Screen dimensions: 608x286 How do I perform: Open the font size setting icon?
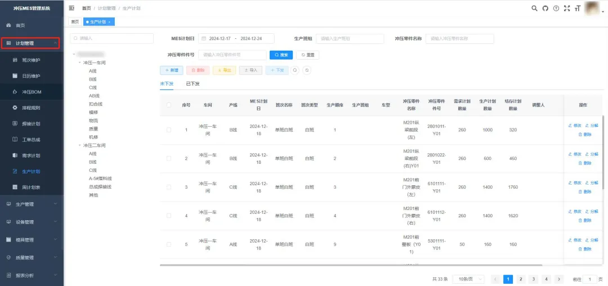click(x=577, y=8)
